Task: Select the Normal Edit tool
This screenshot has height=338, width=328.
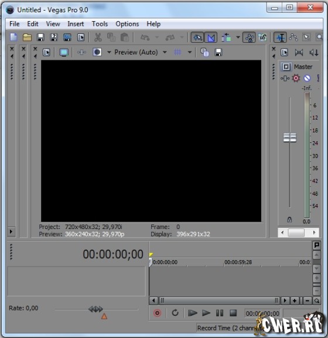Action: (x=280, y=37)
